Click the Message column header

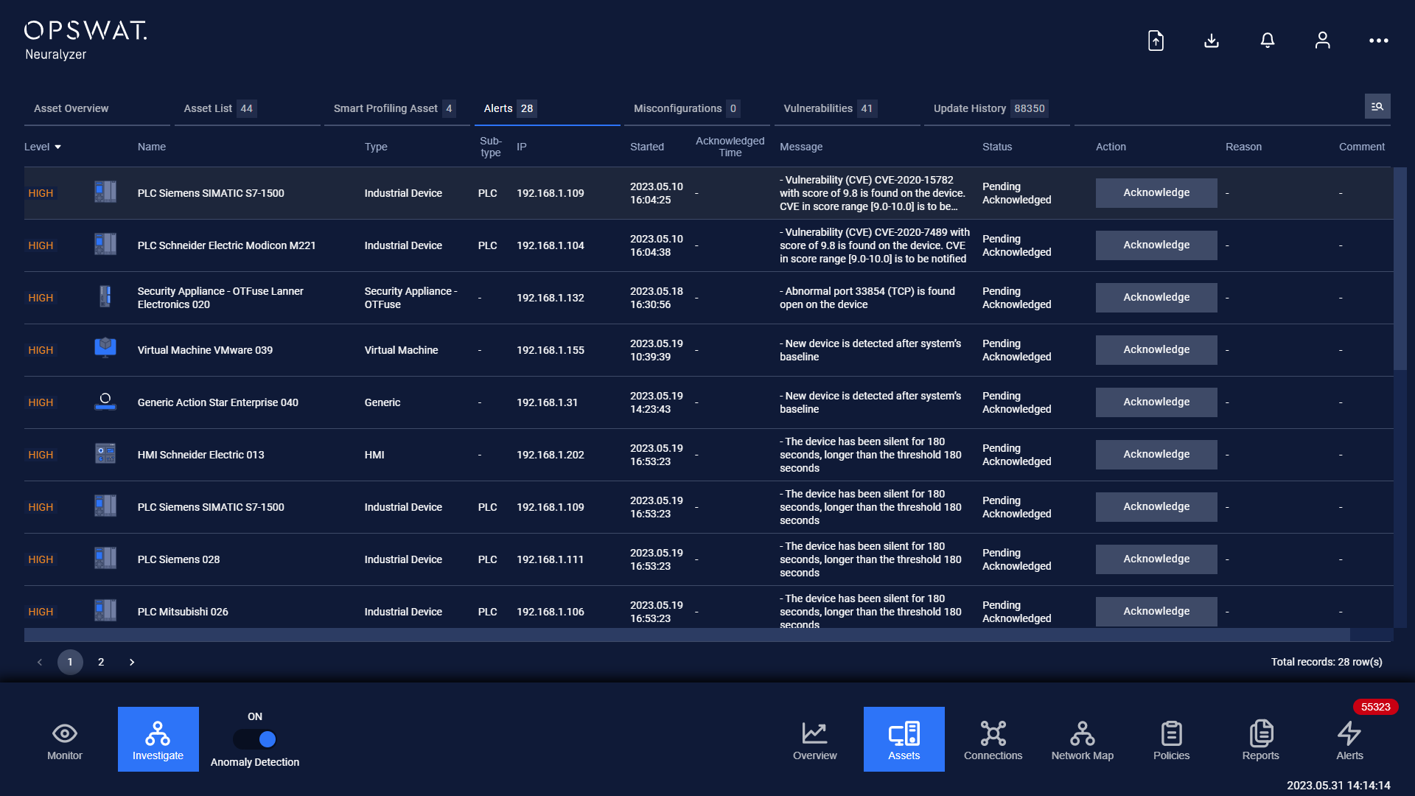(x=801, y=147)
